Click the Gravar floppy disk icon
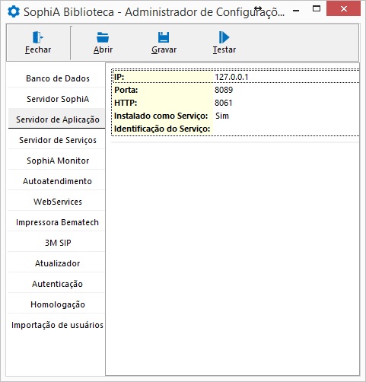 164,37
